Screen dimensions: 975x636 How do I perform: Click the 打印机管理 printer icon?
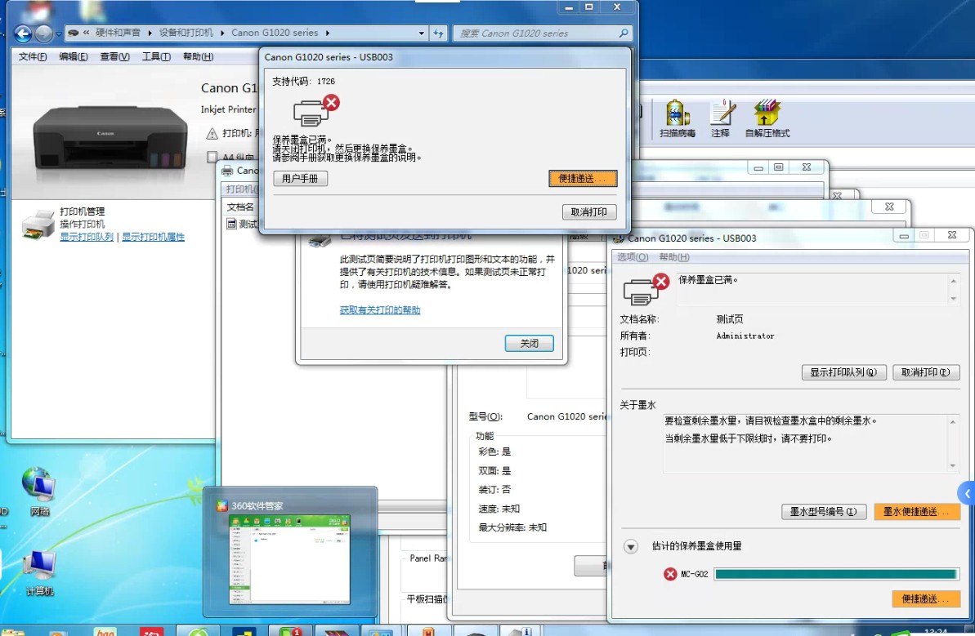pos(38,225)
